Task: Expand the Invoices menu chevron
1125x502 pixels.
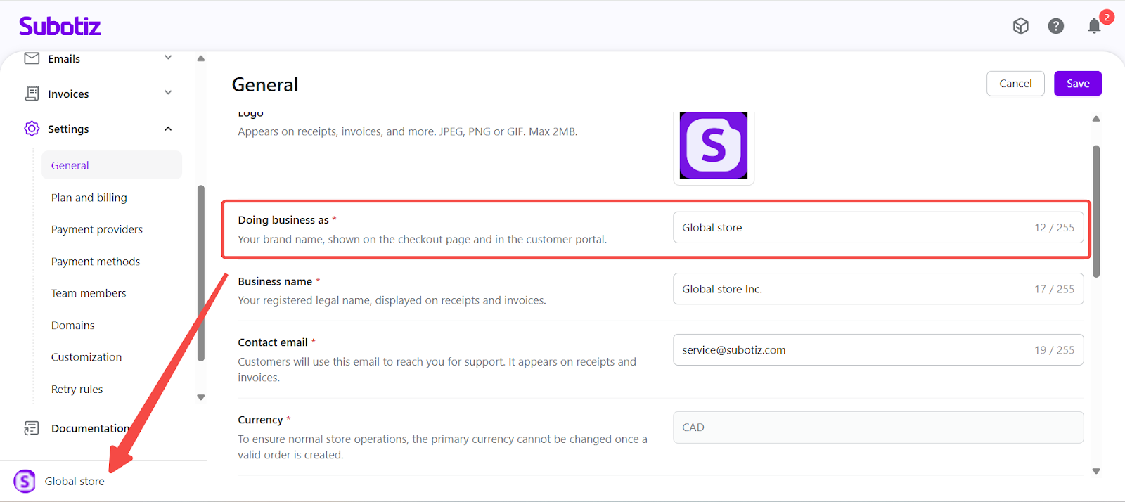Action: click(168, 93)
